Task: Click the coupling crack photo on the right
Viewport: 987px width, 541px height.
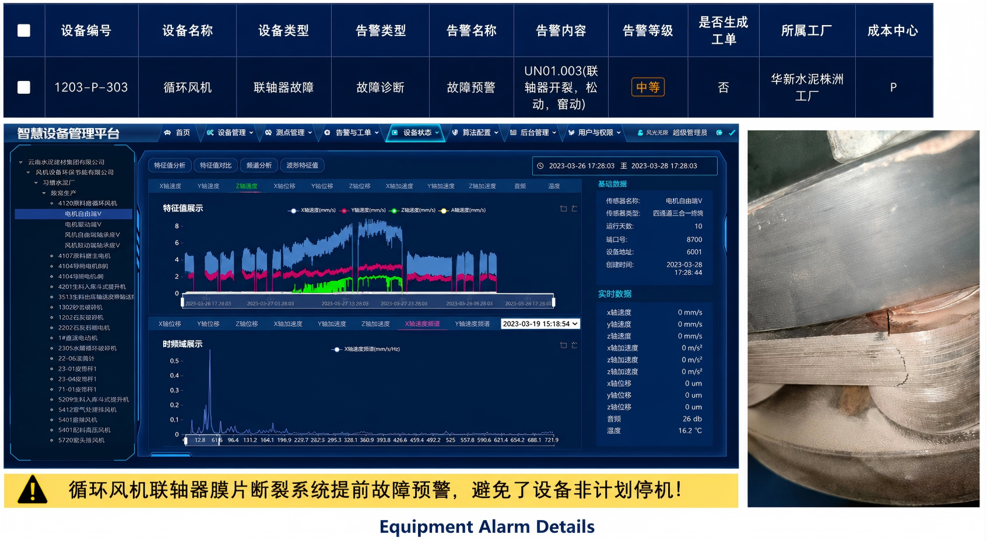Action: tap(863, 319)
